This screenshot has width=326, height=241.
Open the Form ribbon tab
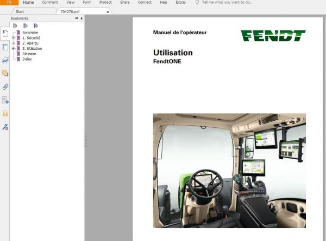pyautogui.click(x=87, y=2)
